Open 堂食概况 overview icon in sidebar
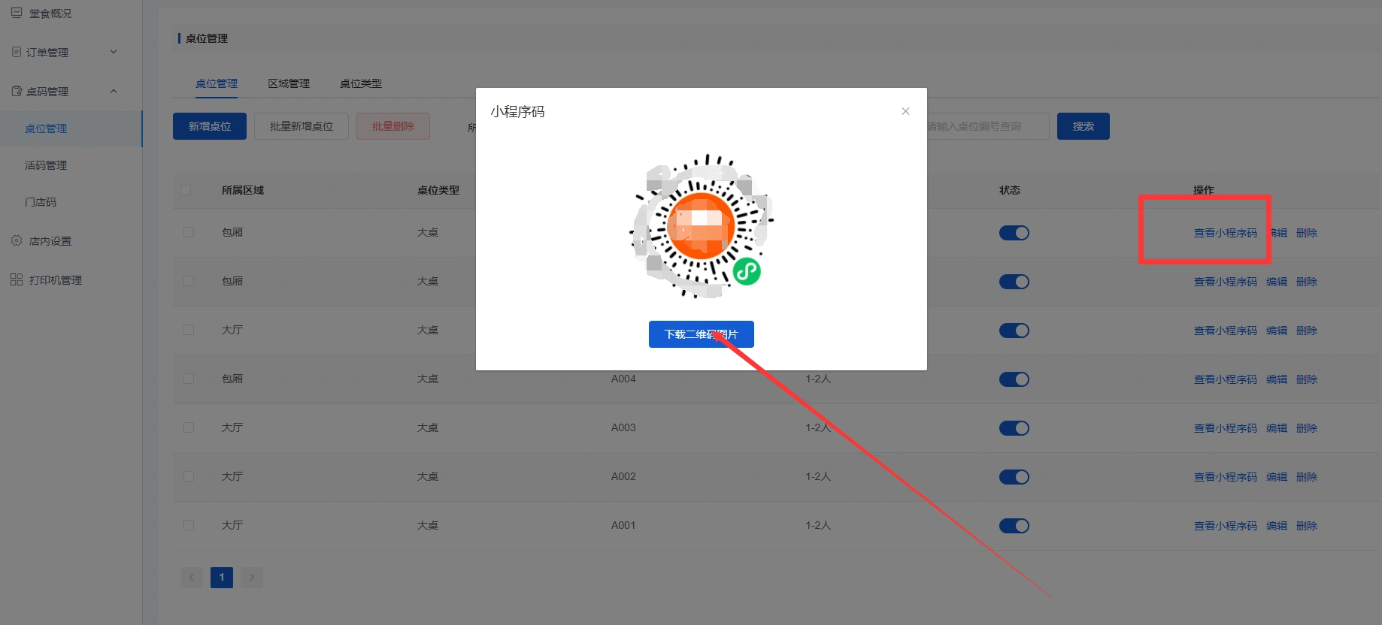This screenshot has height=625, width=1382. [x=17, y=13]
